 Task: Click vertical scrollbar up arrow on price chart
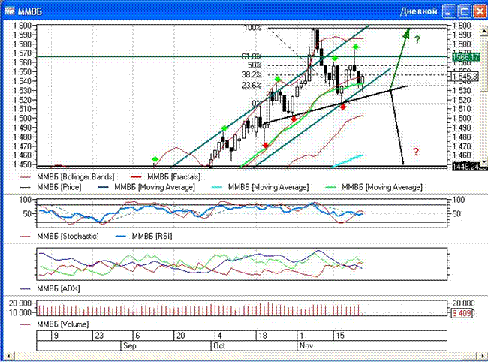(483, 31)
